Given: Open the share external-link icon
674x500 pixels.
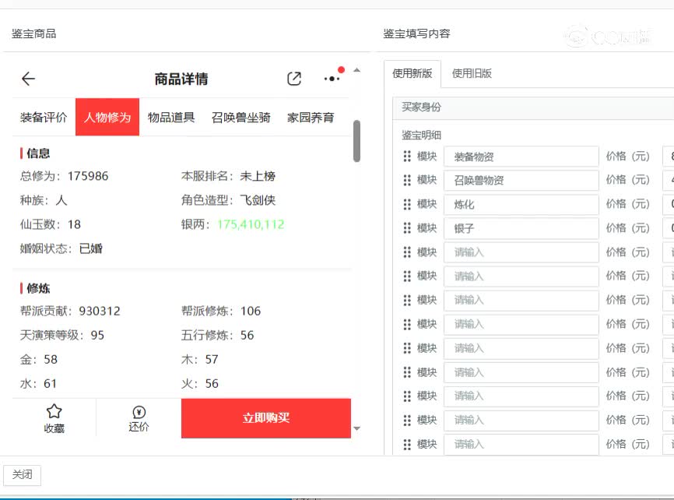Looking at the screenshot, I should point(293,79).
